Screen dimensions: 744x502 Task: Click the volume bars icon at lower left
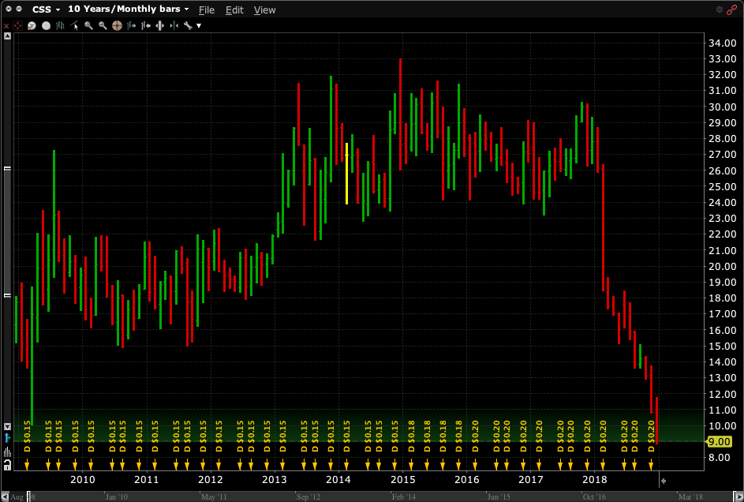tap(7, 452)
